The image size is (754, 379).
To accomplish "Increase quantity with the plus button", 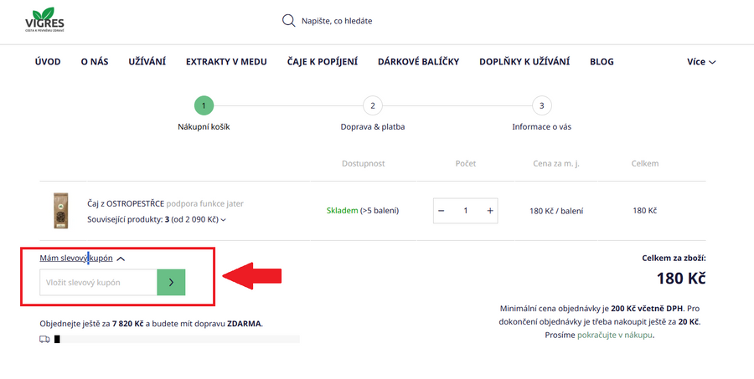I will (x=490, y=211).
